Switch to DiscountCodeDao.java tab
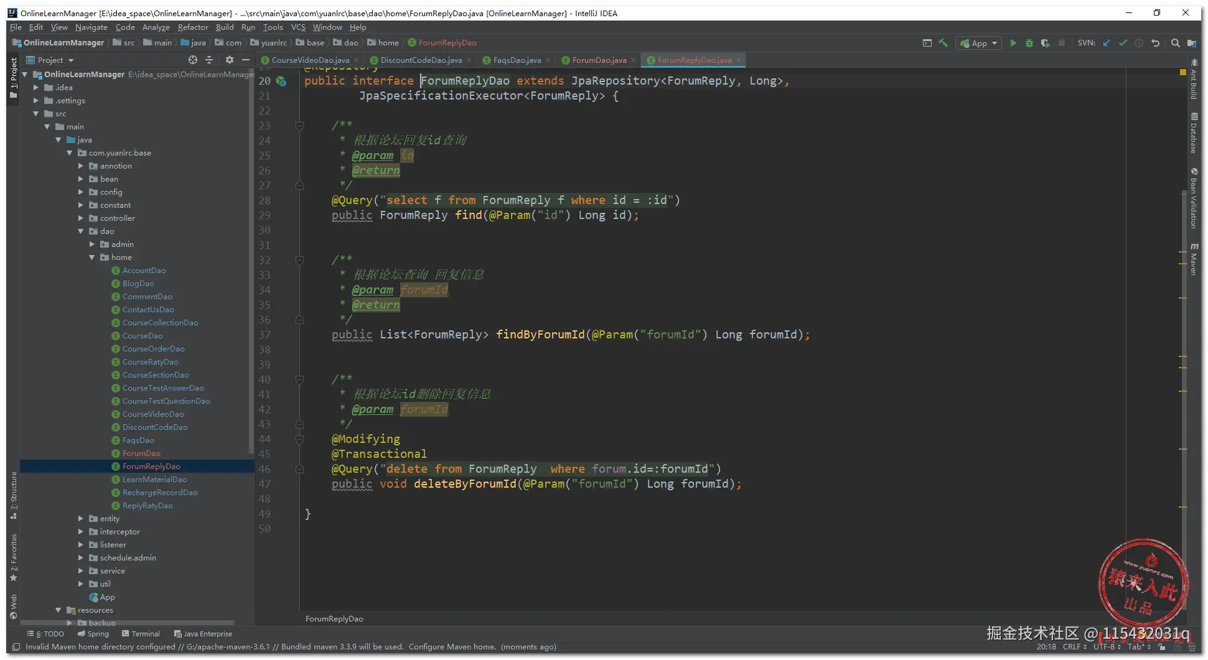 (x=421, y=60)
